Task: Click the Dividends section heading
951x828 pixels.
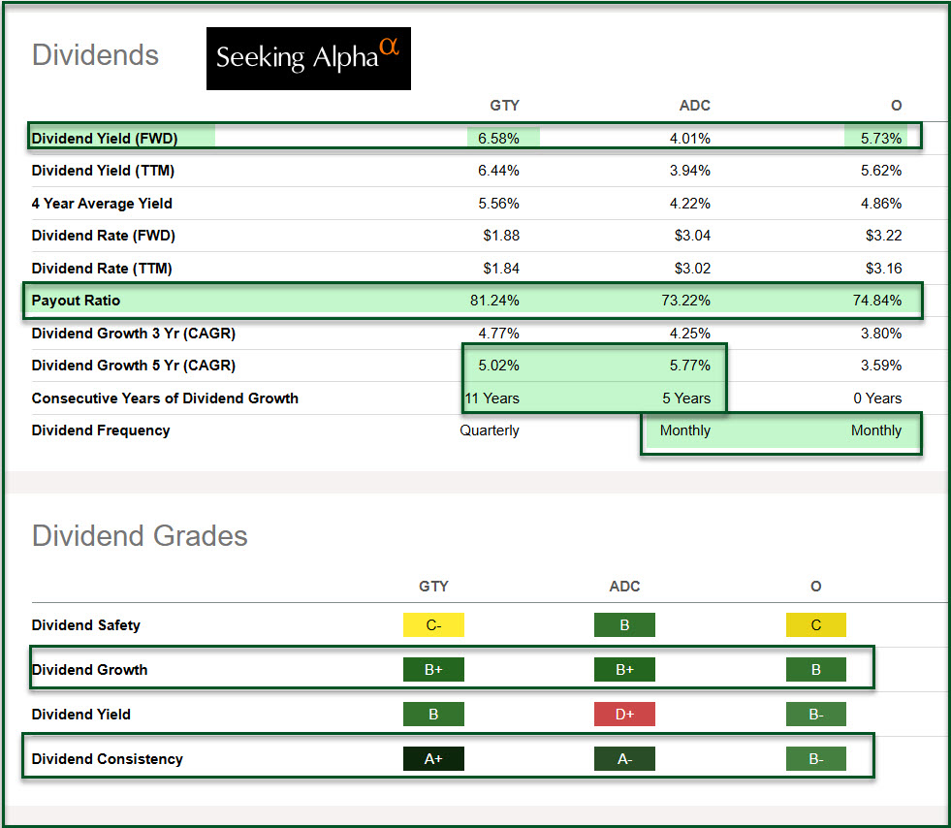Action: coord(95,55)
